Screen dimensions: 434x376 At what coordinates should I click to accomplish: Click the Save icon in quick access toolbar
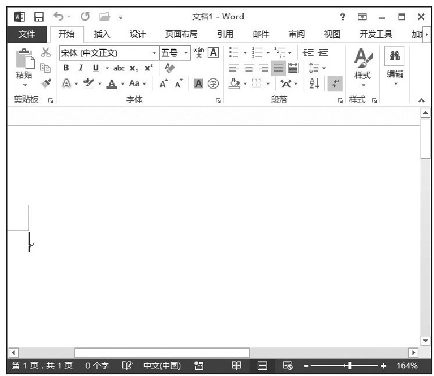[x=38, y=17]
